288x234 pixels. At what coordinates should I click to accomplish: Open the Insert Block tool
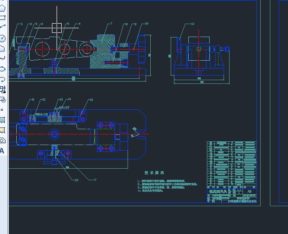3,89
